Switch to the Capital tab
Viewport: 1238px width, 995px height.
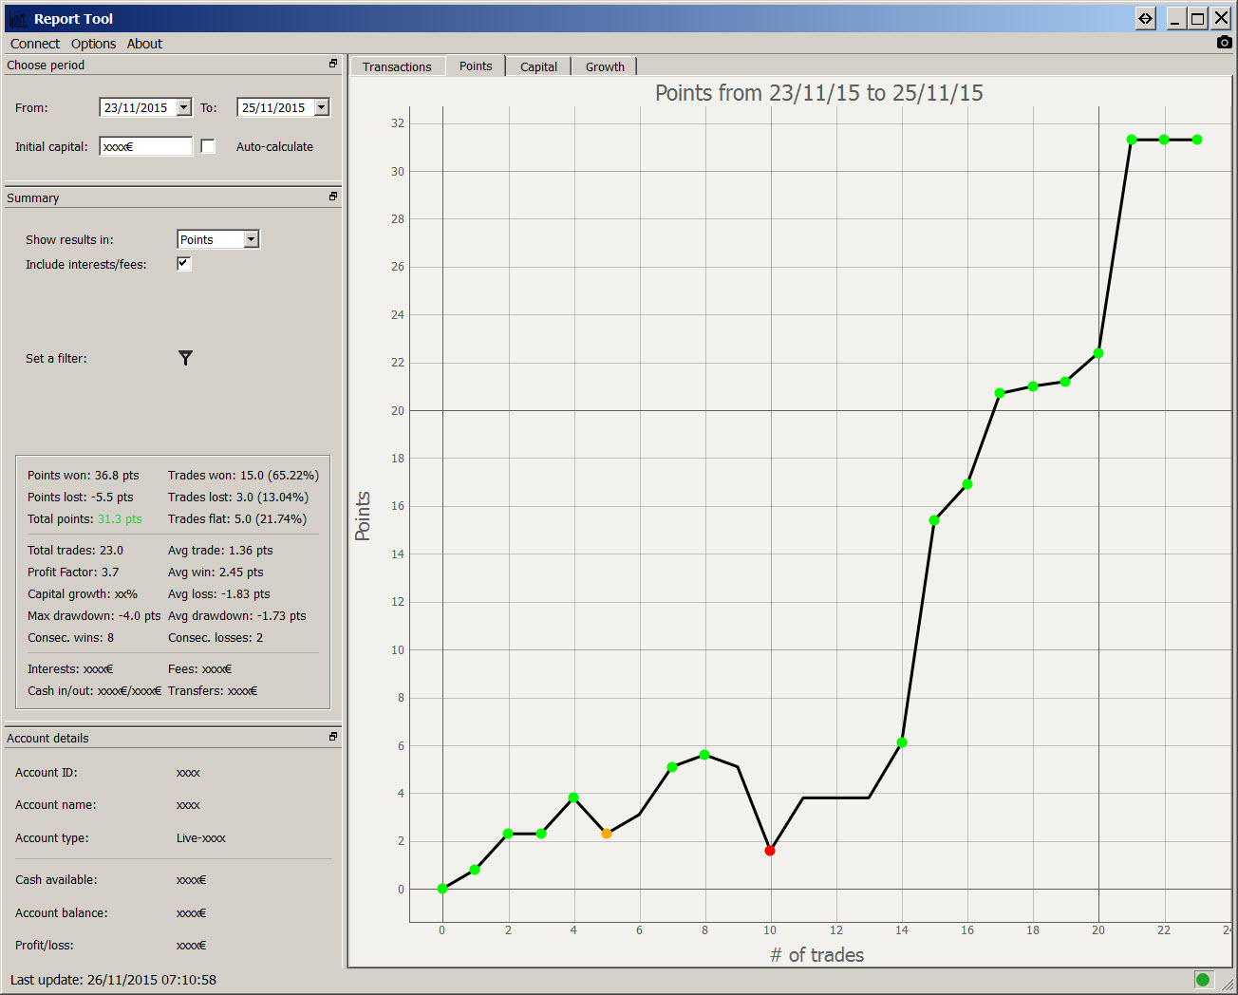[x=538, y=66]
